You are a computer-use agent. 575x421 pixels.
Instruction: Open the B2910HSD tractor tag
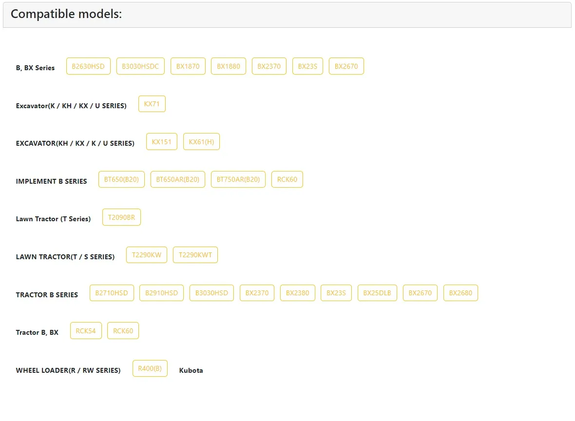(x=161, y=293)
